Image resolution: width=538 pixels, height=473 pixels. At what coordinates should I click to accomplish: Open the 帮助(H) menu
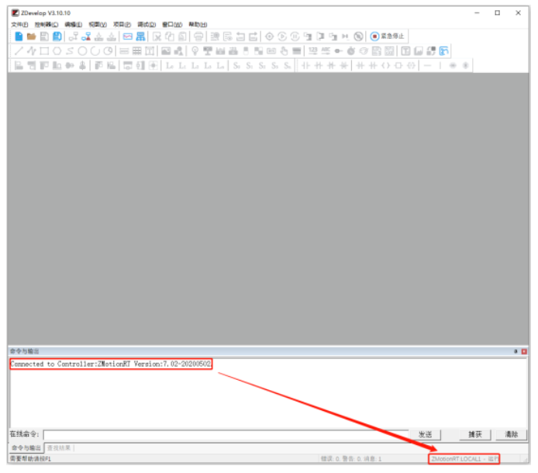tap(198, 25)
